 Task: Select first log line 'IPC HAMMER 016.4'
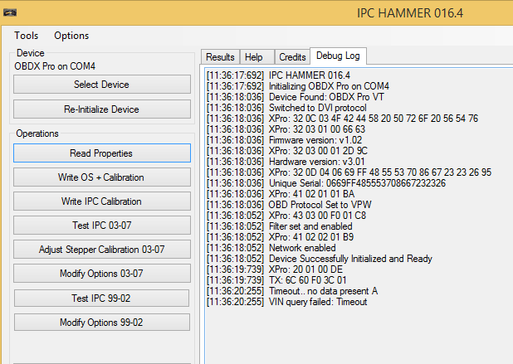point(278,75)
